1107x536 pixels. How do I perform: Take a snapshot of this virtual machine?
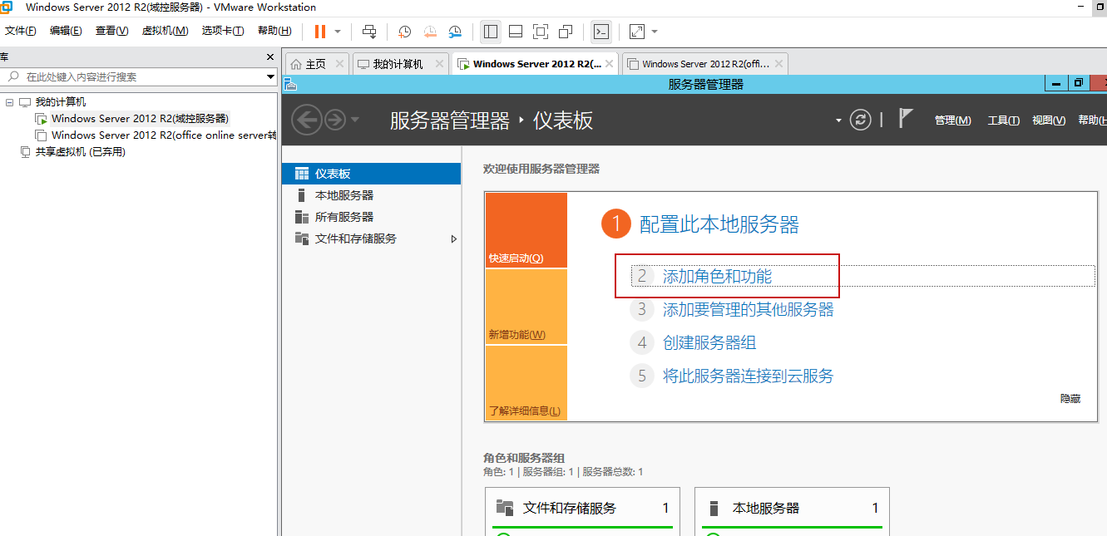(404, 32)
